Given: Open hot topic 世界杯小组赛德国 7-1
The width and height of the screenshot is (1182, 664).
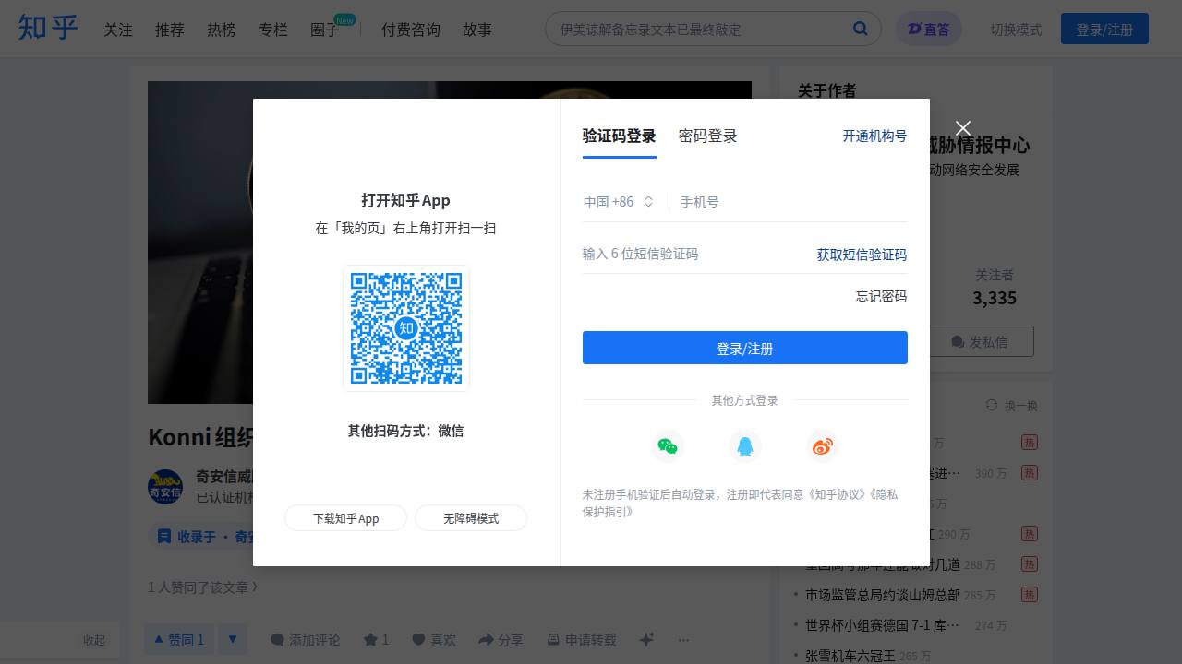Looking at the screenshot, I should pyautogui.click(x=883, y=625).
